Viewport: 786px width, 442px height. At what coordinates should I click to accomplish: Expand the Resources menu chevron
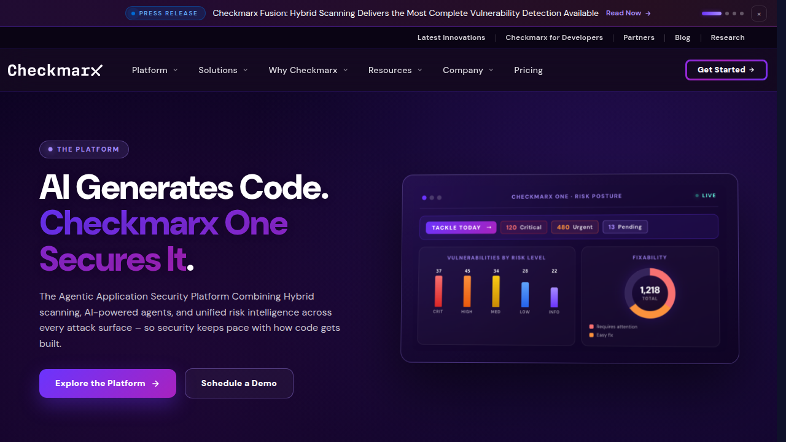420,70
